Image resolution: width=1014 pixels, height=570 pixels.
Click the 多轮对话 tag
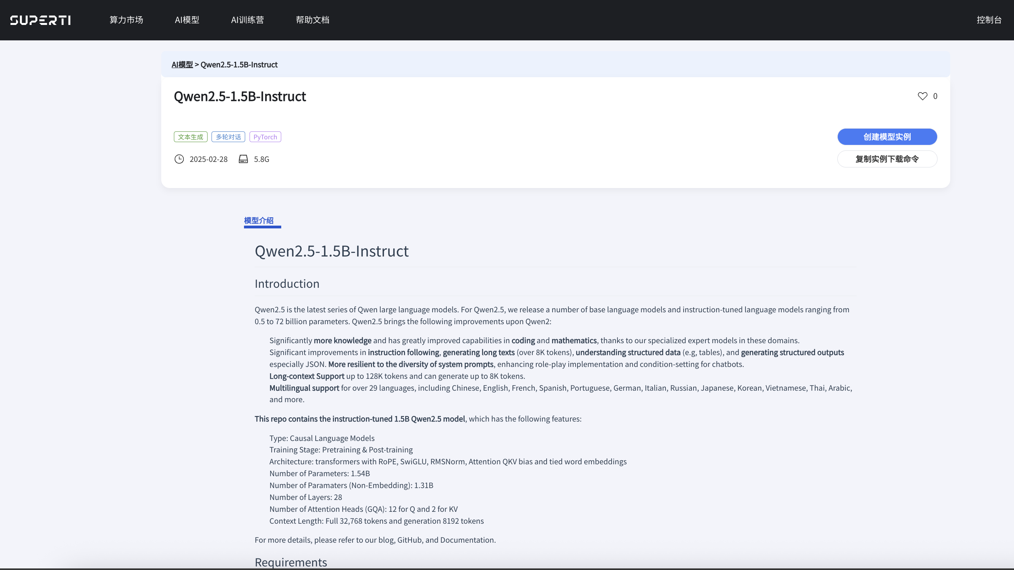228,137
